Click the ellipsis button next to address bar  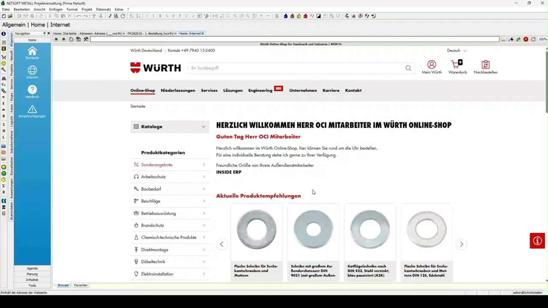click(503, 39)
